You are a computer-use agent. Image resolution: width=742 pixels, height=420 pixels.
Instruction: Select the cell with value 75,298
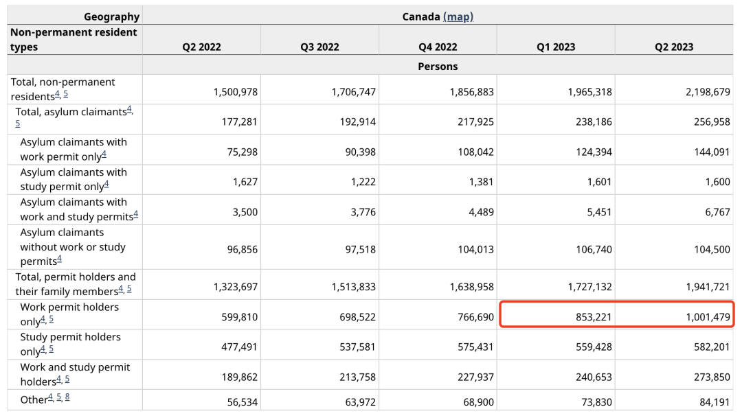click(x=201, y=150)
